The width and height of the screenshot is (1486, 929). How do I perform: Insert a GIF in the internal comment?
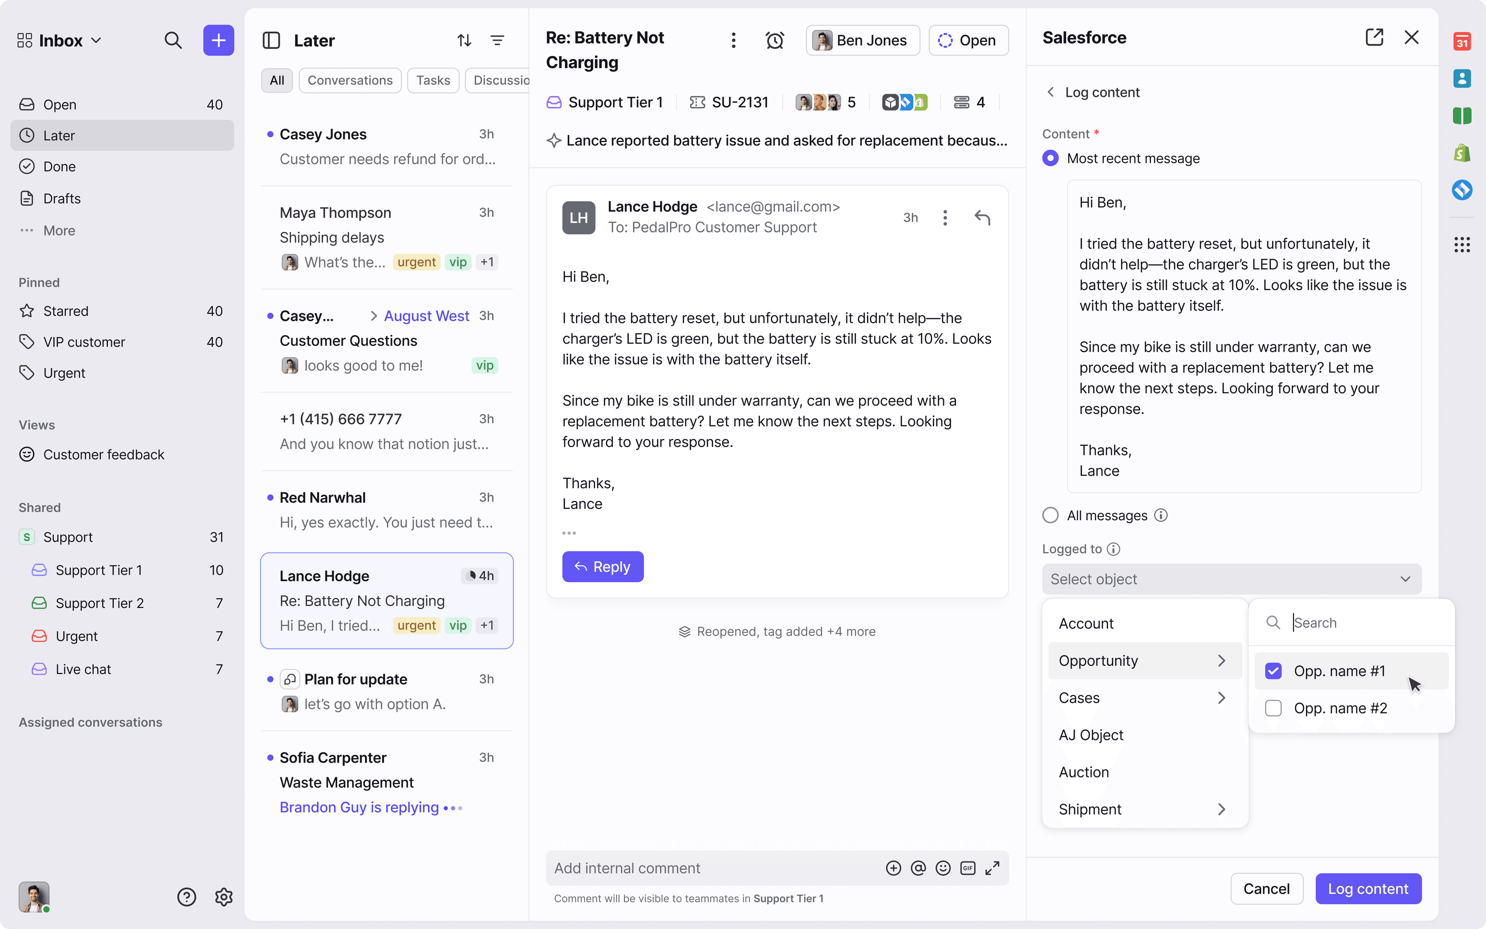[968, 867]
